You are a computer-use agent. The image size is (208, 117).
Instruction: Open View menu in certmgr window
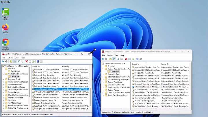click(x=116, y=55)
